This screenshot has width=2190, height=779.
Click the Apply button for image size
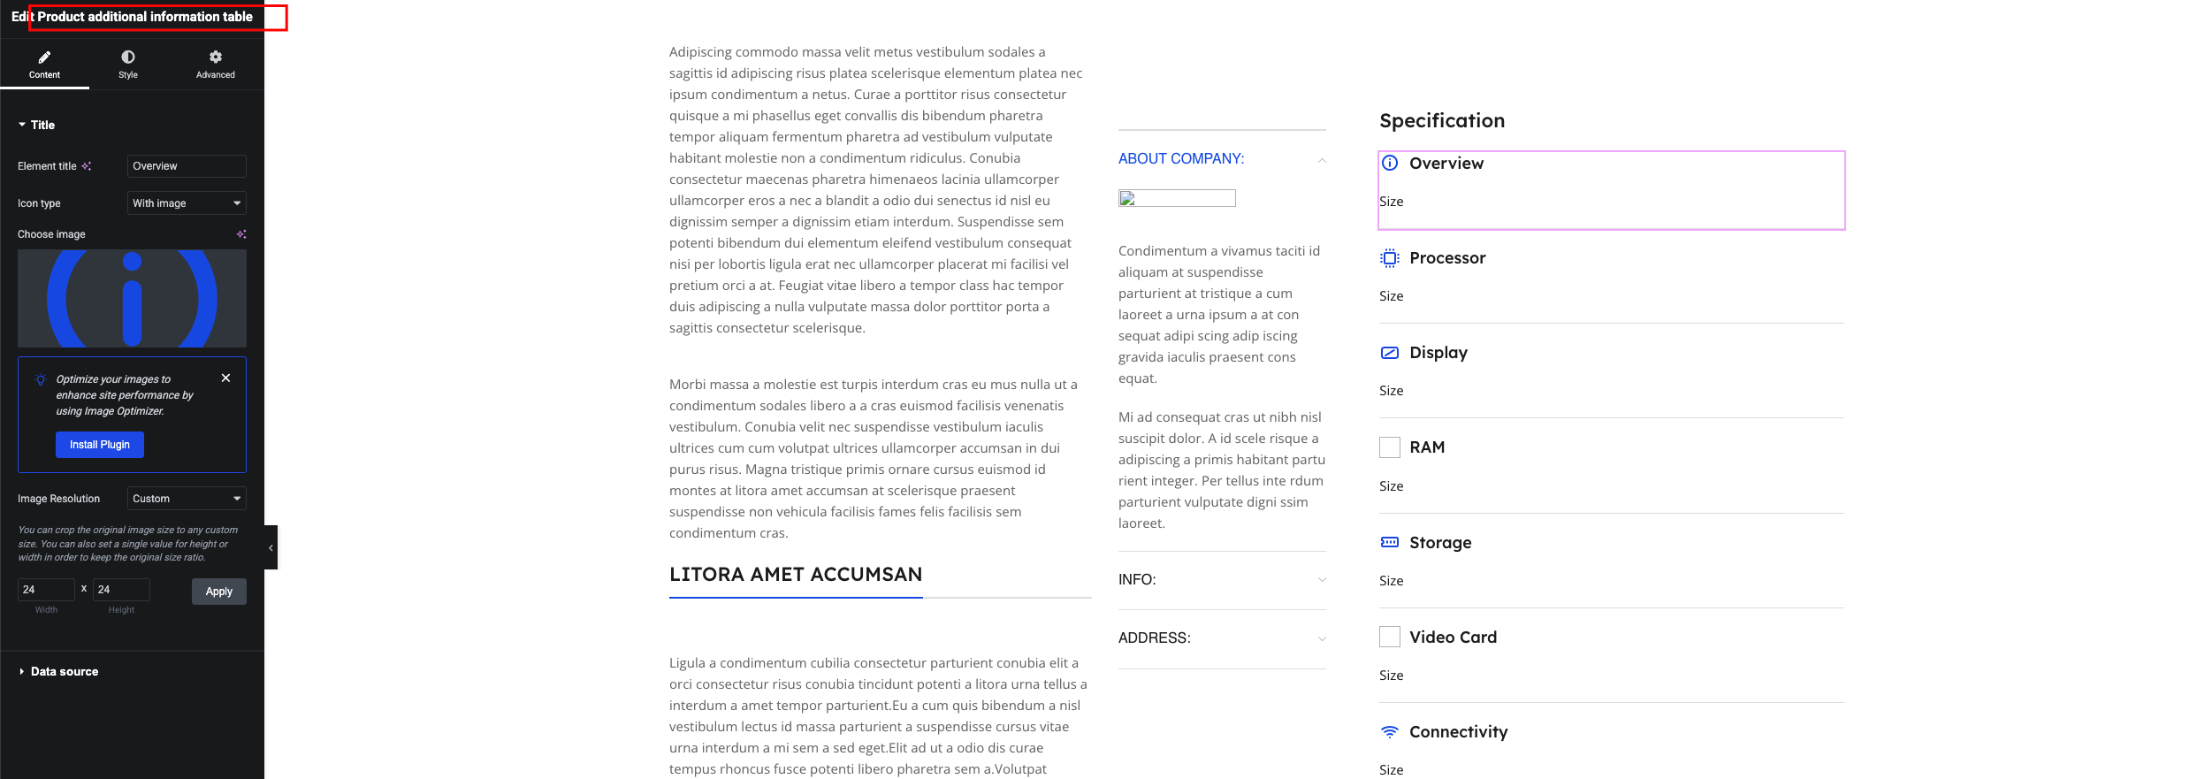[x=219, y=592]
